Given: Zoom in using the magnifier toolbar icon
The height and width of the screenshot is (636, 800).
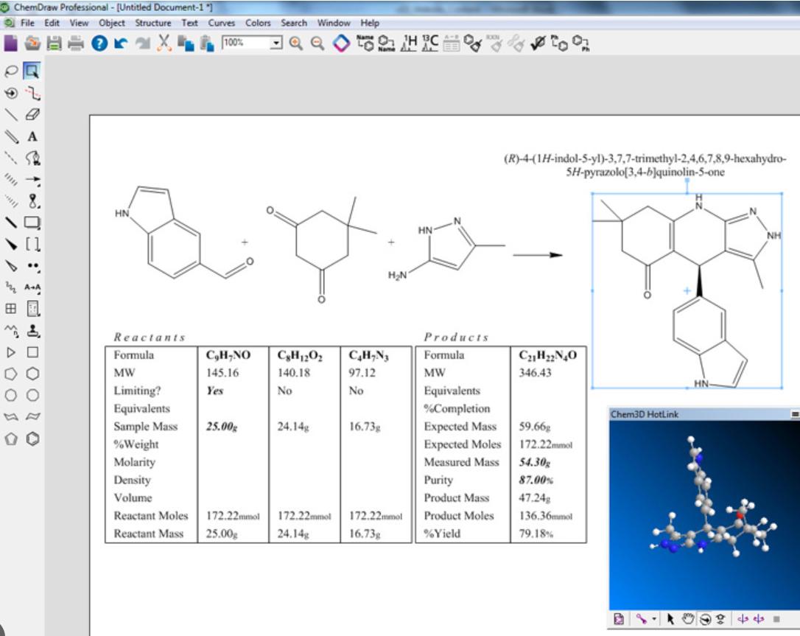Looking at the screenshot, I should coord(296,43).
